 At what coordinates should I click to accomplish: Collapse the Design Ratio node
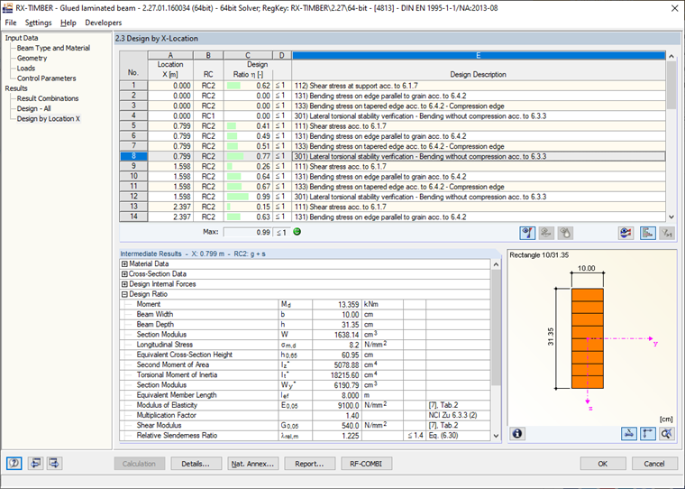(124, 294)
